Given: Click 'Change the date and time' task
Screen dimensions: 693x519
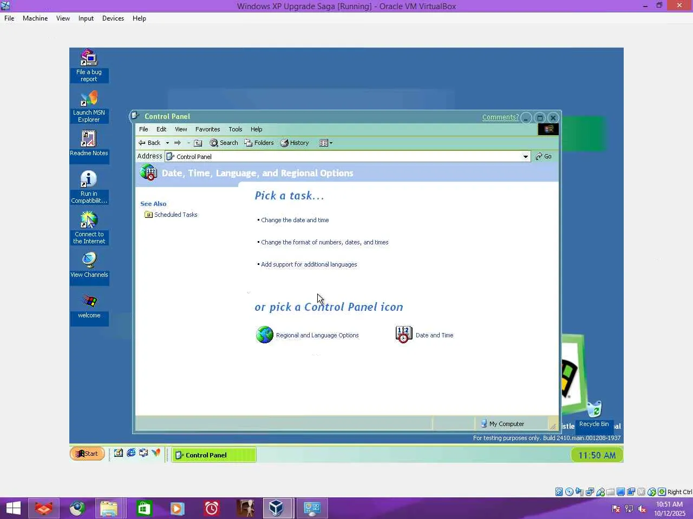Looking at the screenshot, I should click(295, 220).
